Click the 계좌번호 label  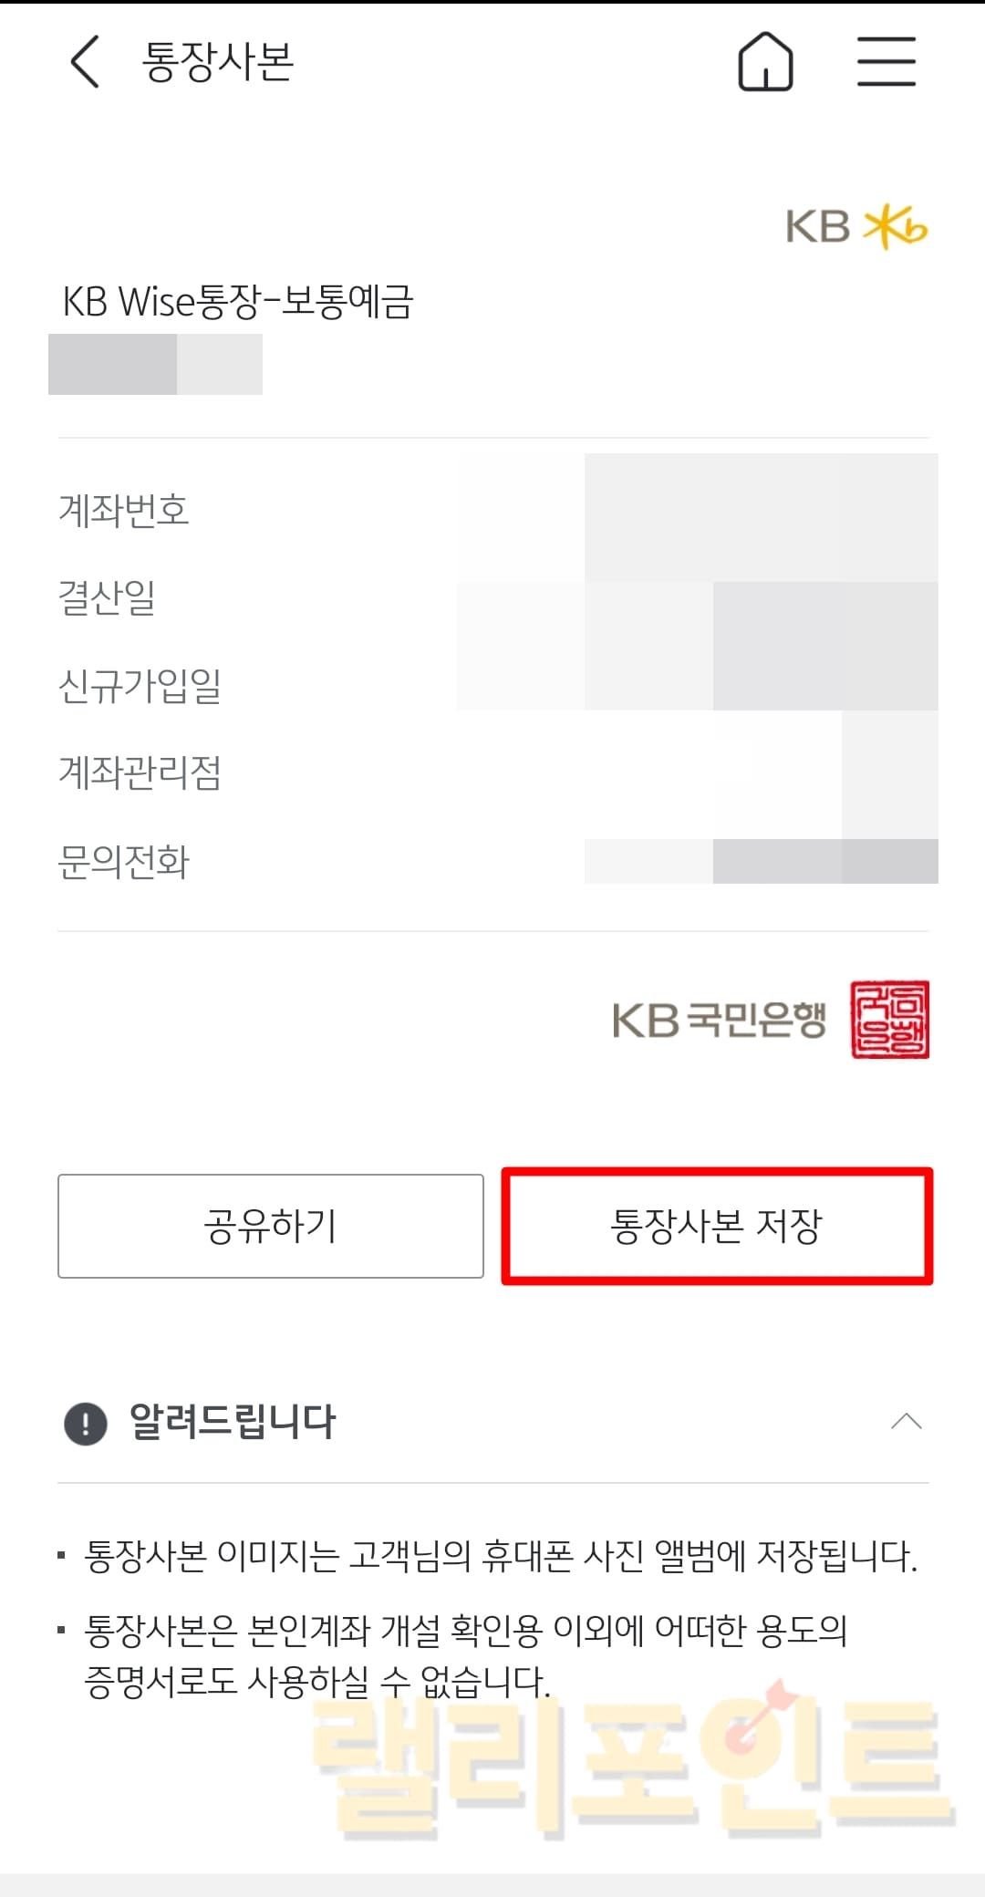pos(124,510)
